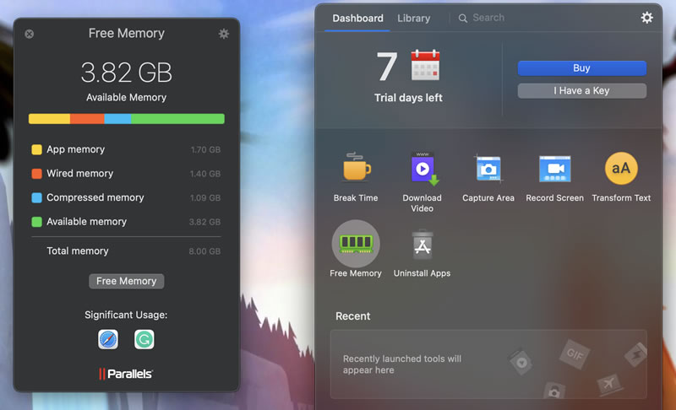The image size is (676, 410).
Task: Click the 'Recent' section heading
Action: 352,316
